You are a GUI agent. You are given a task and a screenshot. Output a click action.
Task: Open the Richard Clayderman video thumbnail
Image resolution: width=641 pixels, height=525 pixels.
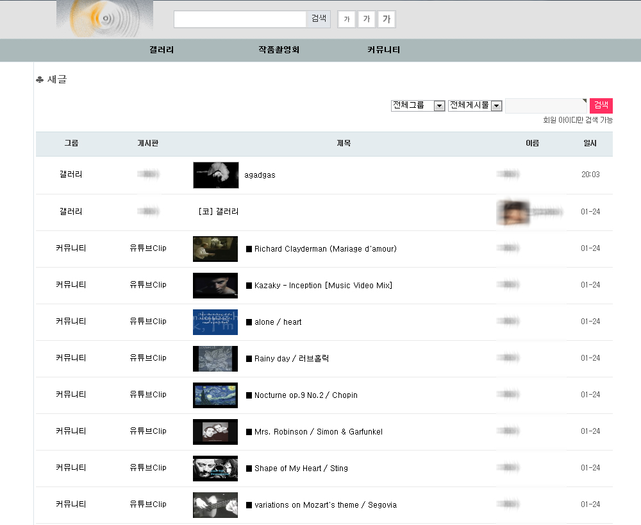click(215, 249)
